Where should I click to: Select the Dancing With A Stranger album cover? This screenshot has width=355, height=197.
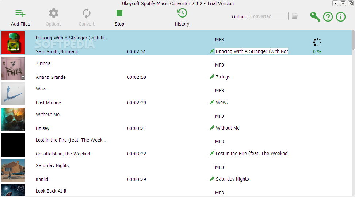coord(13,43)
